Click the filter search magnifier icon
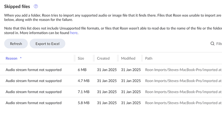The height and width of the screenshot is (116, 222). tap(212, 44)
